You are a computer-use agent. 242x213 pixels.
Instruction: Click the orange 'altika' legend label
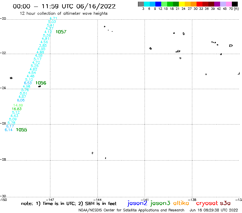[x=181, y=203]
